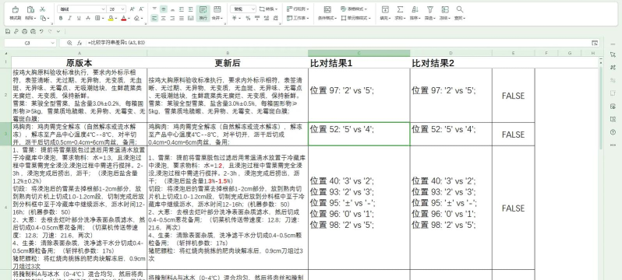
Task: Click the Format Painter brush icon
Action: (x=16, y=9)
